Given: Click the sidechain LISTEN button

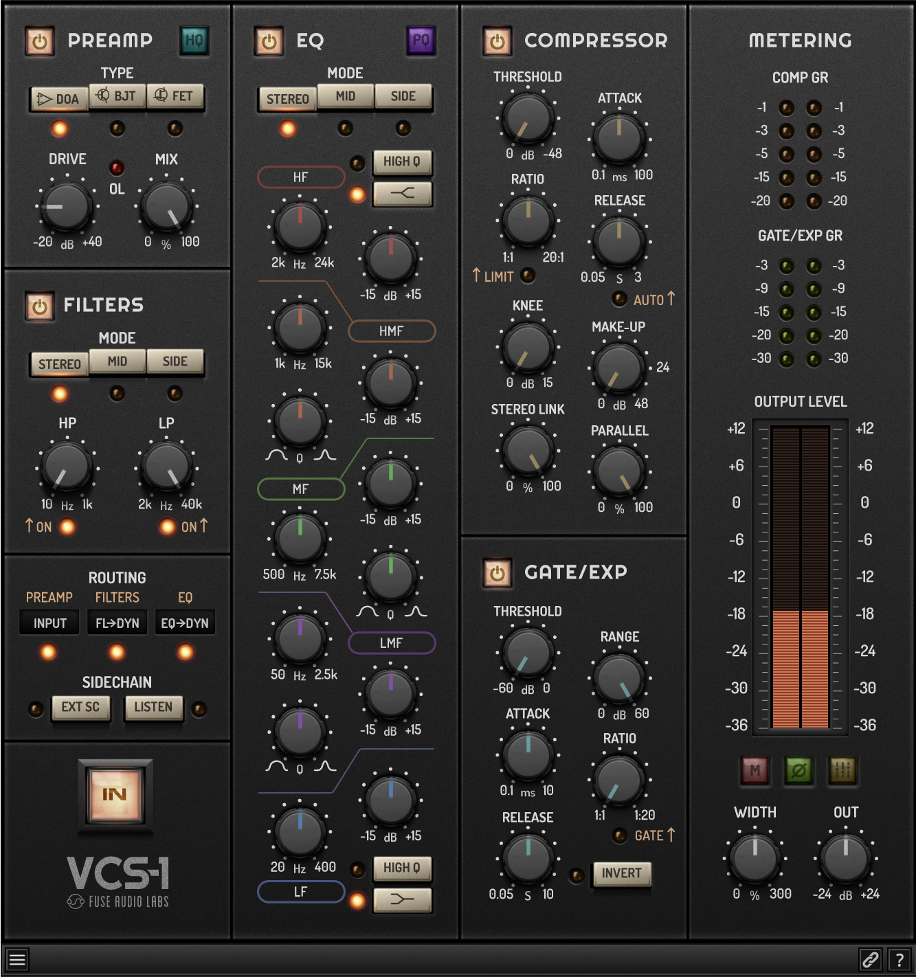Looking at the screenshot, I should click(153, 708).
